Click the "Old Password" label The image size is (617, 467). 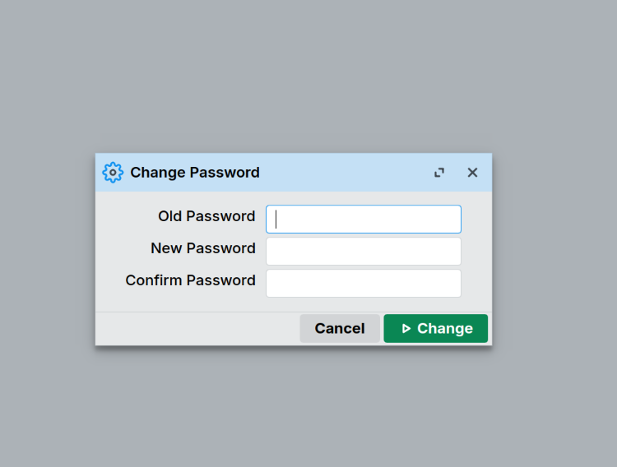pyautogui.click(x=206, y=216)
